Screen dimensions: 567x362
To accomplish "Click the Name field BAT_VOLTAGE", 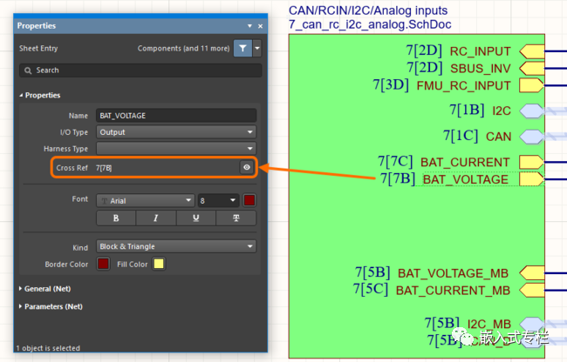I will [176, 116].
